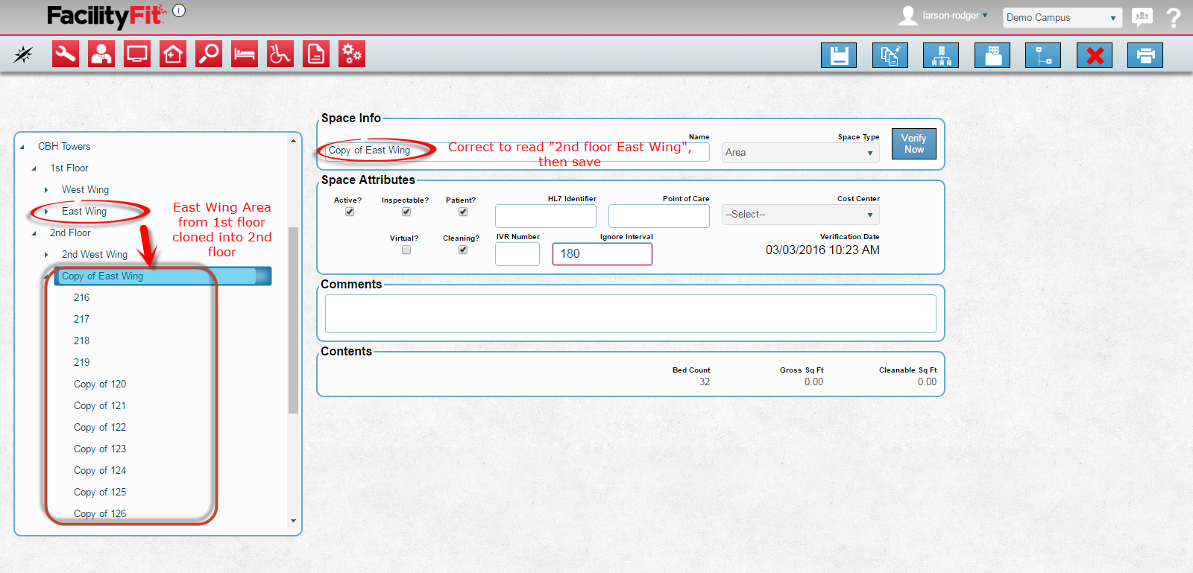1193x573 pixels.
Task: Click the wheelchair transport icon
Action: click(x=280, y=54)
